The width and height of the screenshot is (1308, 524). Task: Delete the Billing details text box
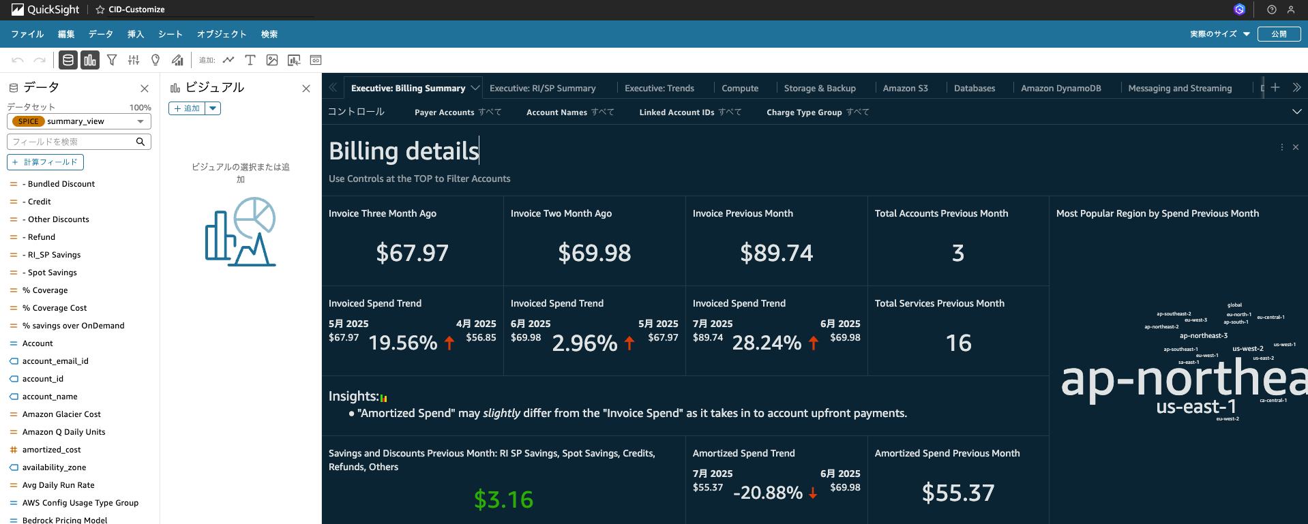1296,147
